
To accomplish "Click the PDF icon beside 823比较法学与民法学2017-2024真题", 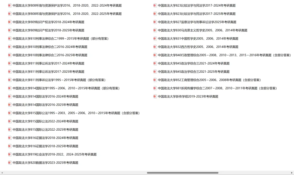I will tap(155, 5).
